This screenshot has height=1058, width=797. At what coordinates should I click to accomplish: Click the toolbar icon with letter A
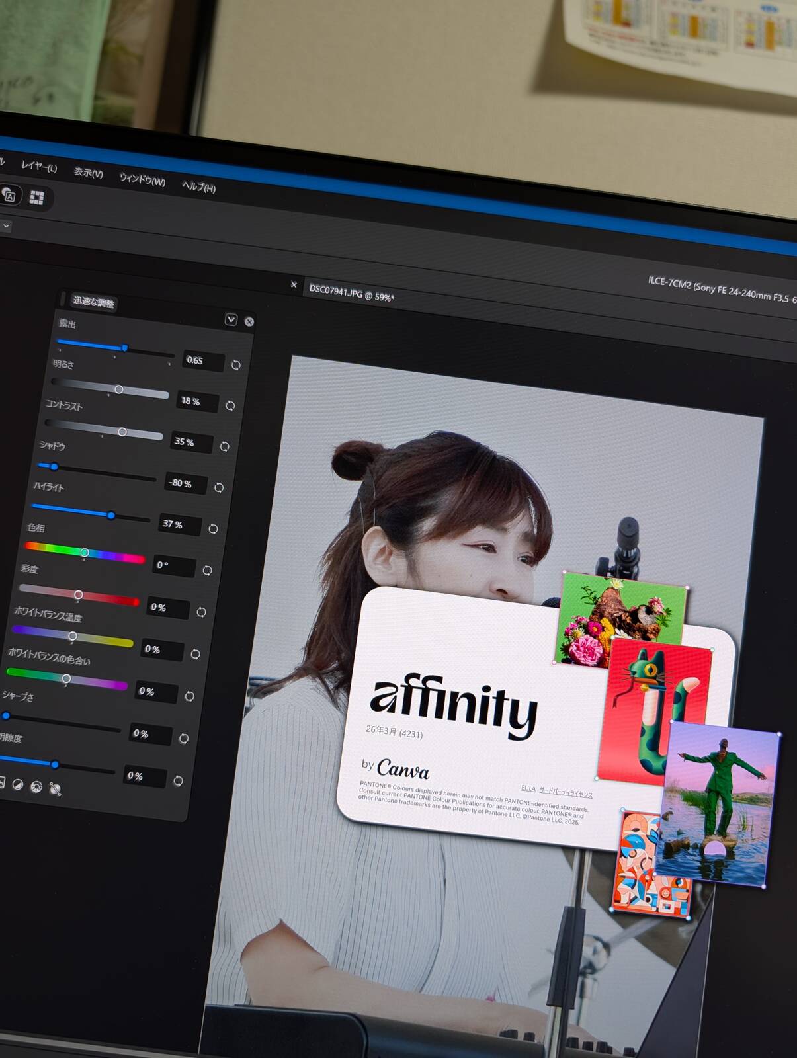[9, 195]
